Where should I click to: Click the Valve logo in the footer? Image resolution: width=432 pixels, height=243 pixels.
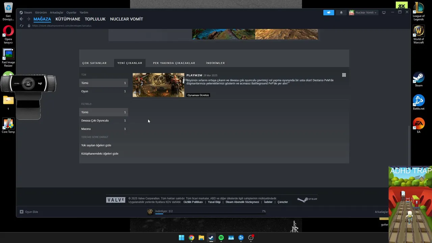[116, 200]
